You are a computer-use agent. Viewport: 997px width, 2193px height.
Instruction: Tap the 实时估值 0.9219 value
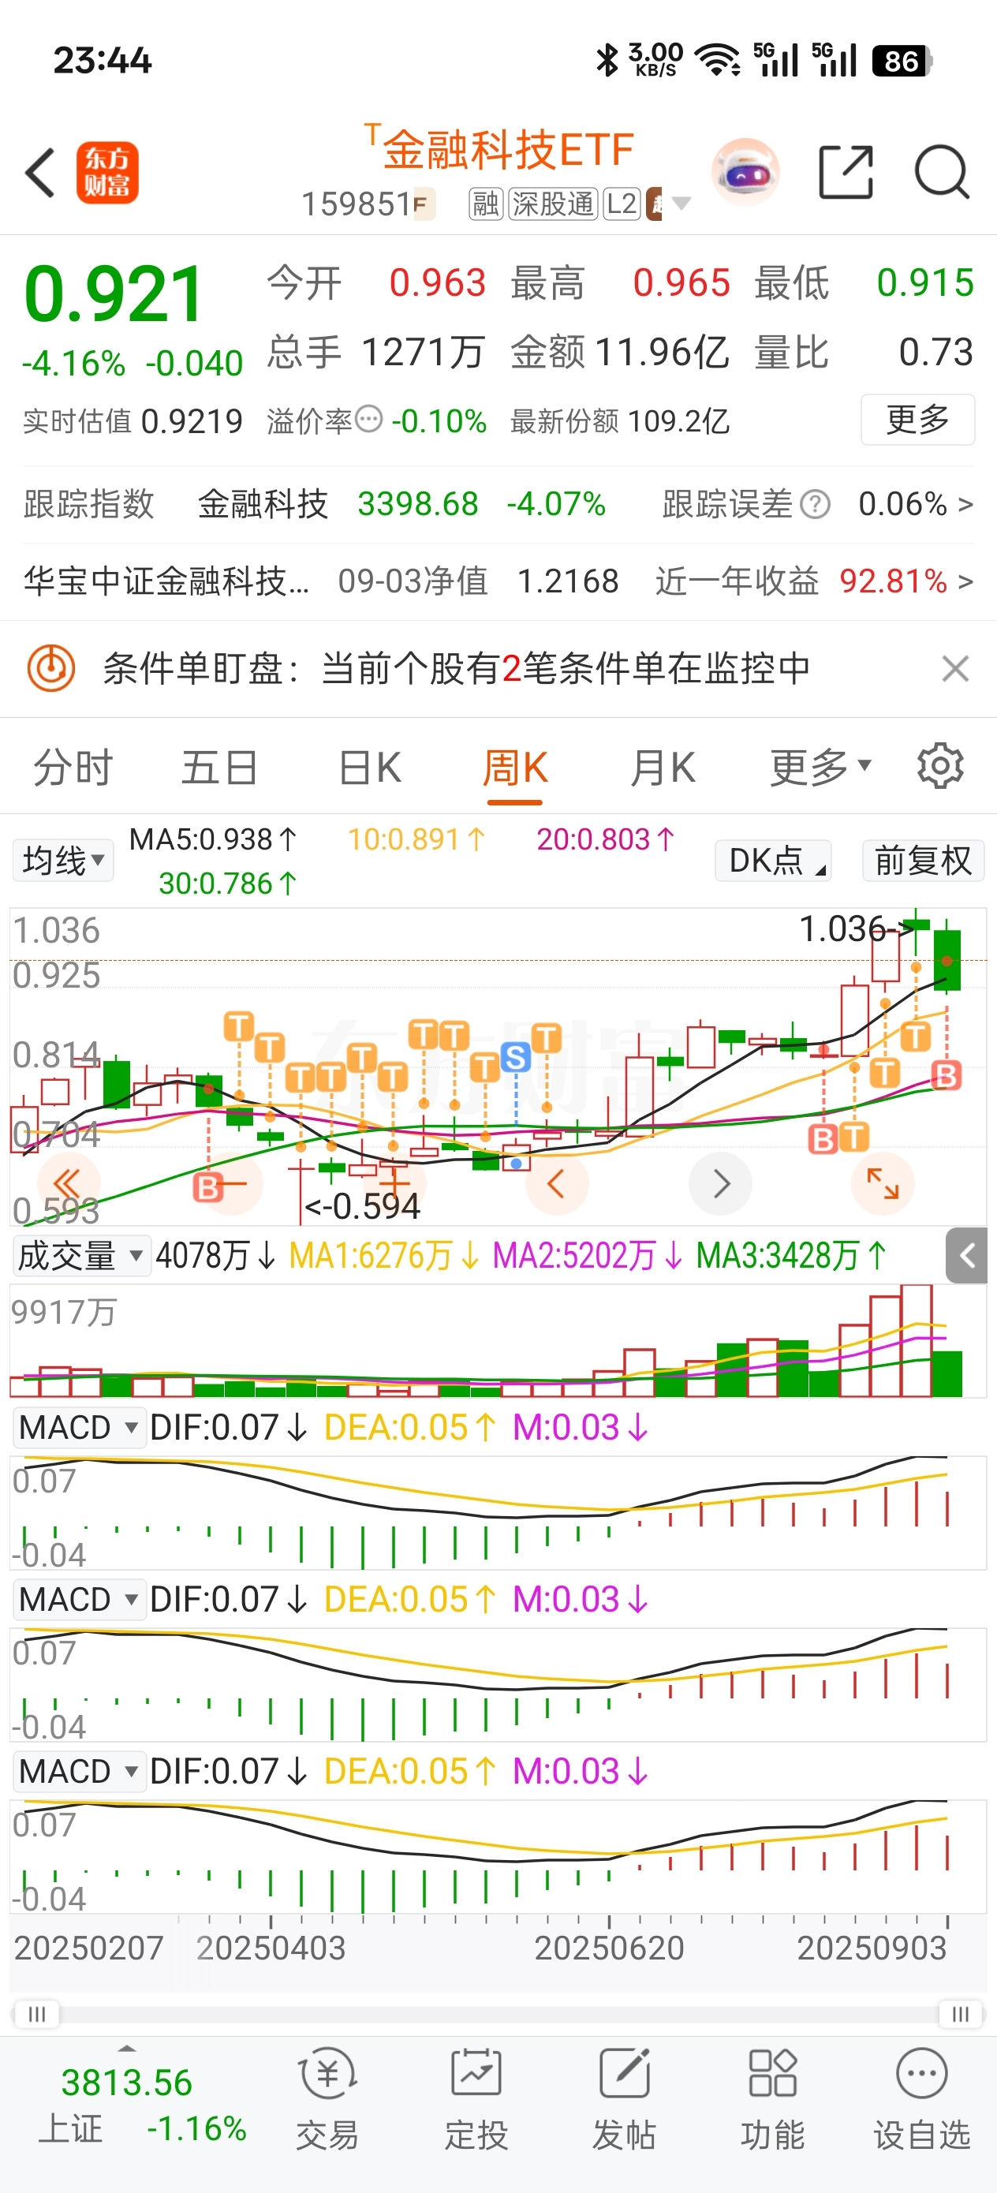click(192, 421)
